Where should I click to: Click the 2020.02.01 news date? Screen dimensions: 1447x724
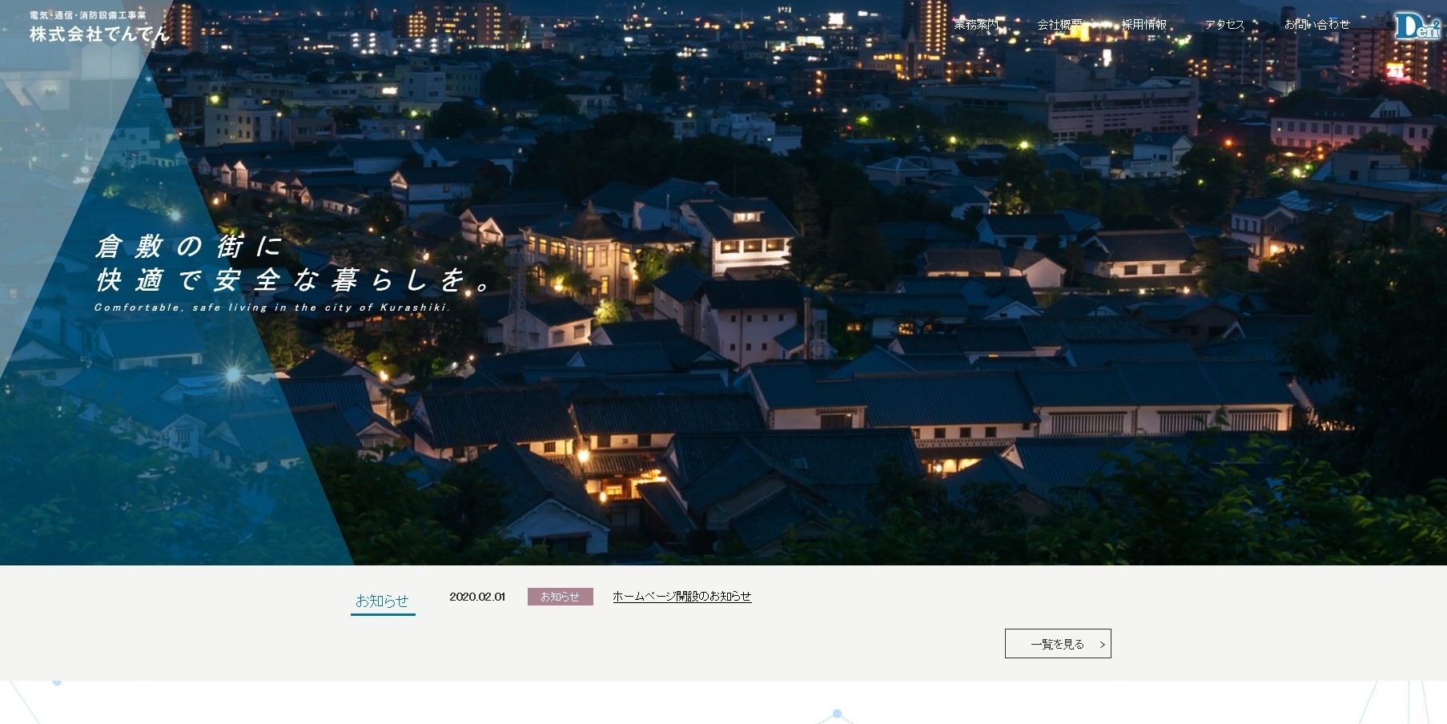pyautogui.click(x=477, y=597)
